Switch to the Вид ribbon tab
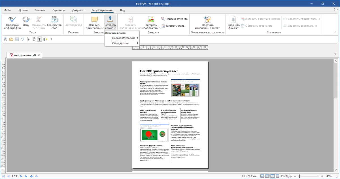 pyautogui.click(x=122, y=10)
